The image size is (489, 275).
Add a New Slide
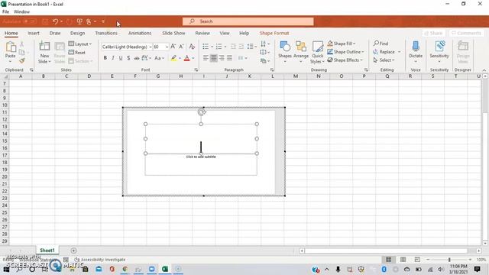[x=44, y=53]
